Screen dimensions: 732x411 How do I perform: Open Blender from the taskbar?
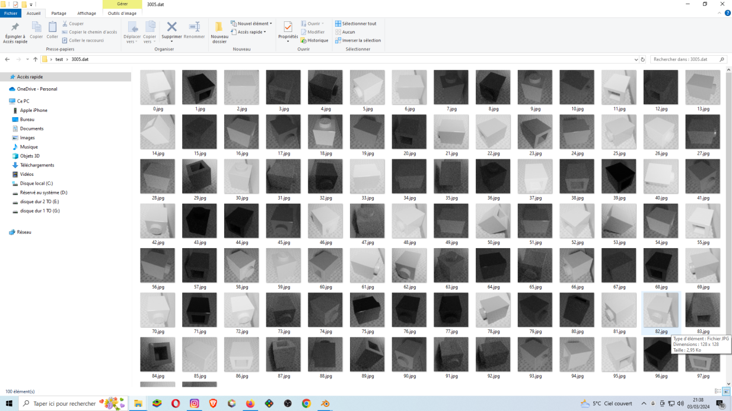click(x=325, y=403)
